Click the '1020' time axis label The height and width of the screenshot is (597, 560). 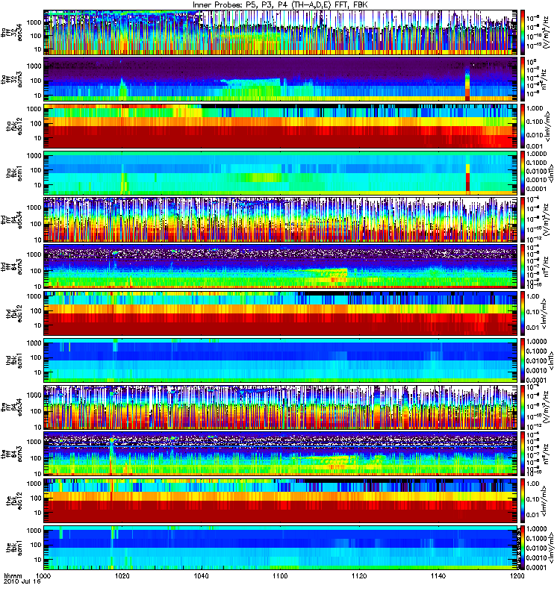[122, 576]
